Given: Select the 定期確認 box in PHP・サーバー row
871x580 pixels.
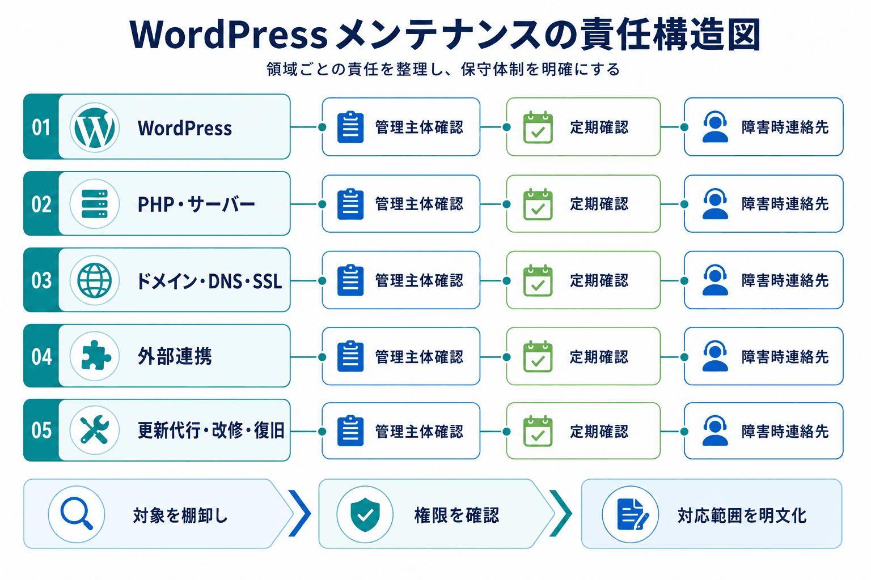Looking at the screenshot, I should (584, 204).
